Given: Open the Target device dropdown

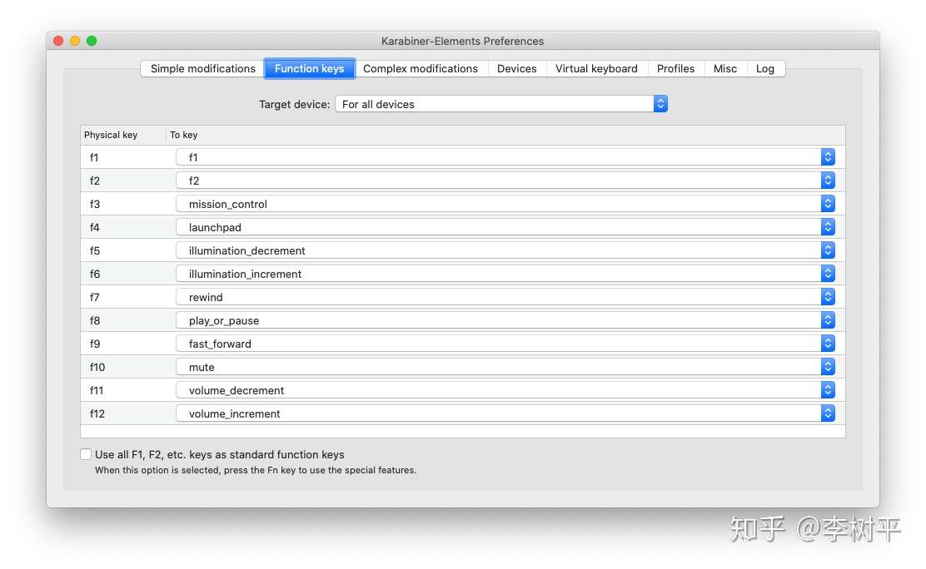Looking at the screenshot, I should click(660, 104).
